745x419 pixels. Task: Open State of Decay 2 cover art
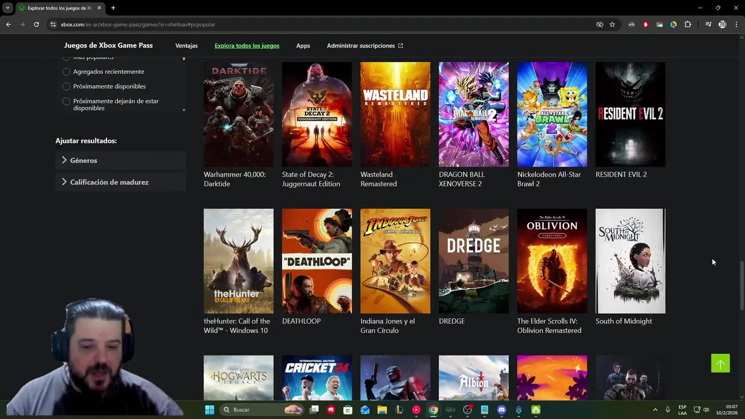(x=317, y=115)
